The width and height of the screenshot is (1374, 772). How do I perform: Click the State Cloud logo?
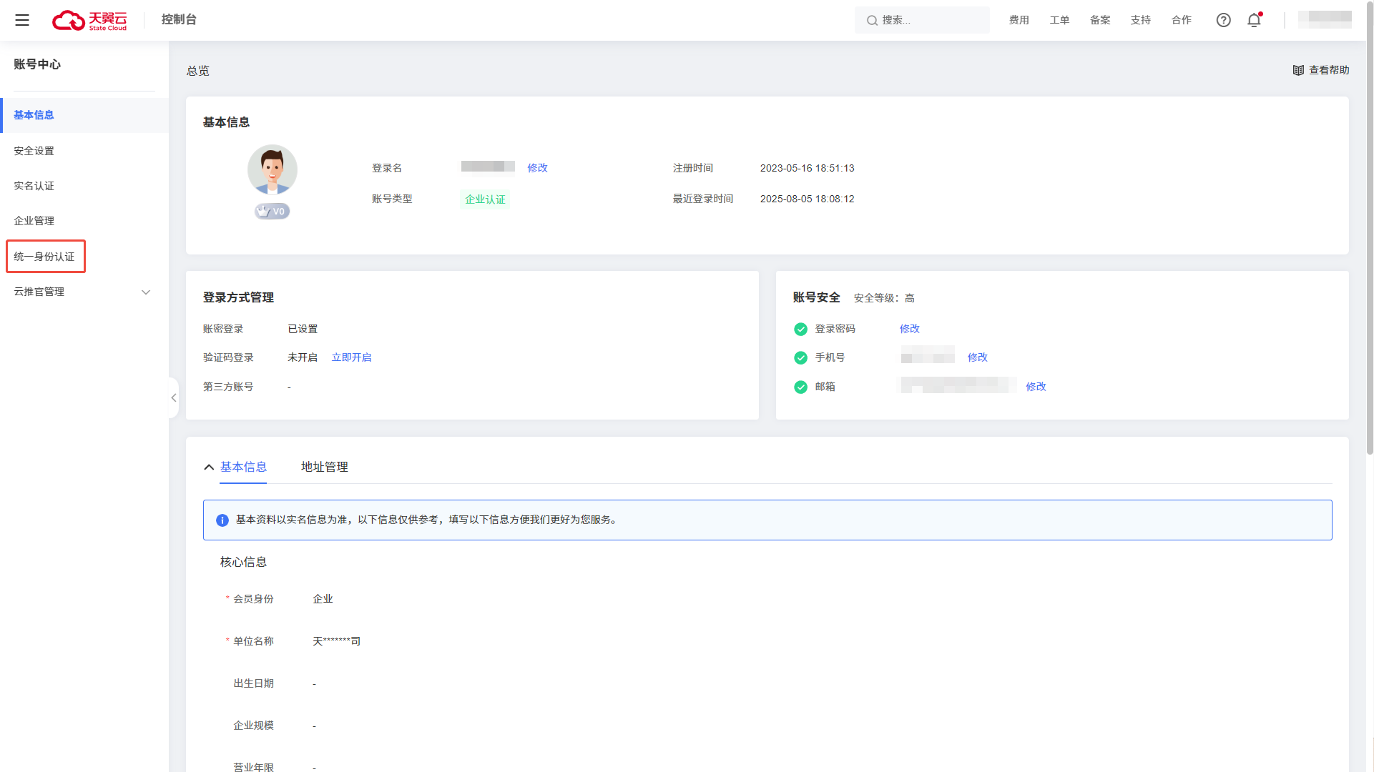[89, 20]
